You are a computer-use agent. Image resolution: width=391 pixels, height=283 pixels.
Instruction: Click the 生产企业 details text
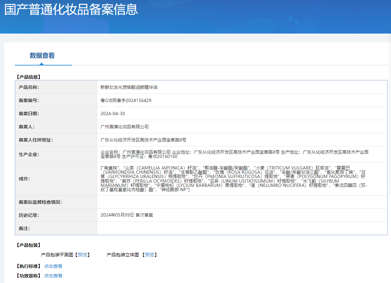point(234,154)
